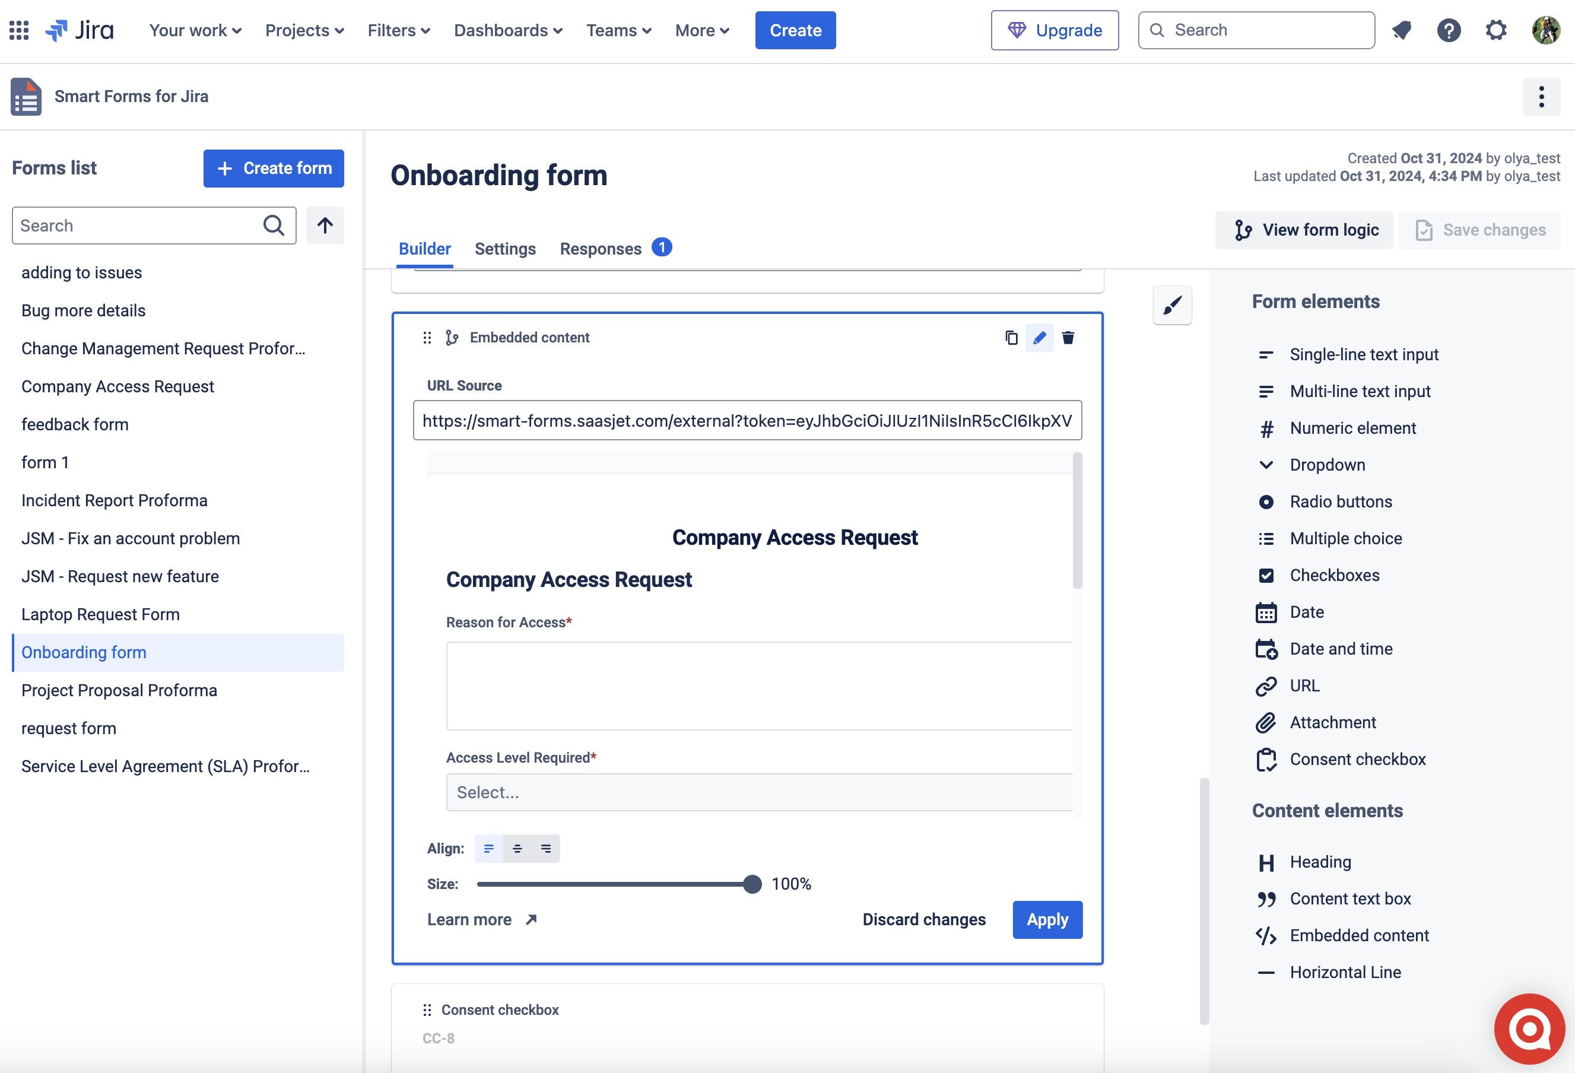1575x1073 pixels.
Task: Open the Smart Forms three-dot menu
Action: (x=1541, y=97)
